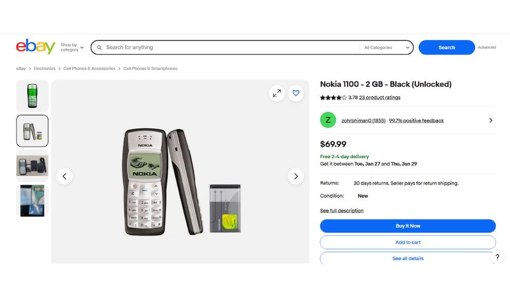This screenshot has width=510, height=297.
Task: Show the previous product image
Action: click(65, 176)
